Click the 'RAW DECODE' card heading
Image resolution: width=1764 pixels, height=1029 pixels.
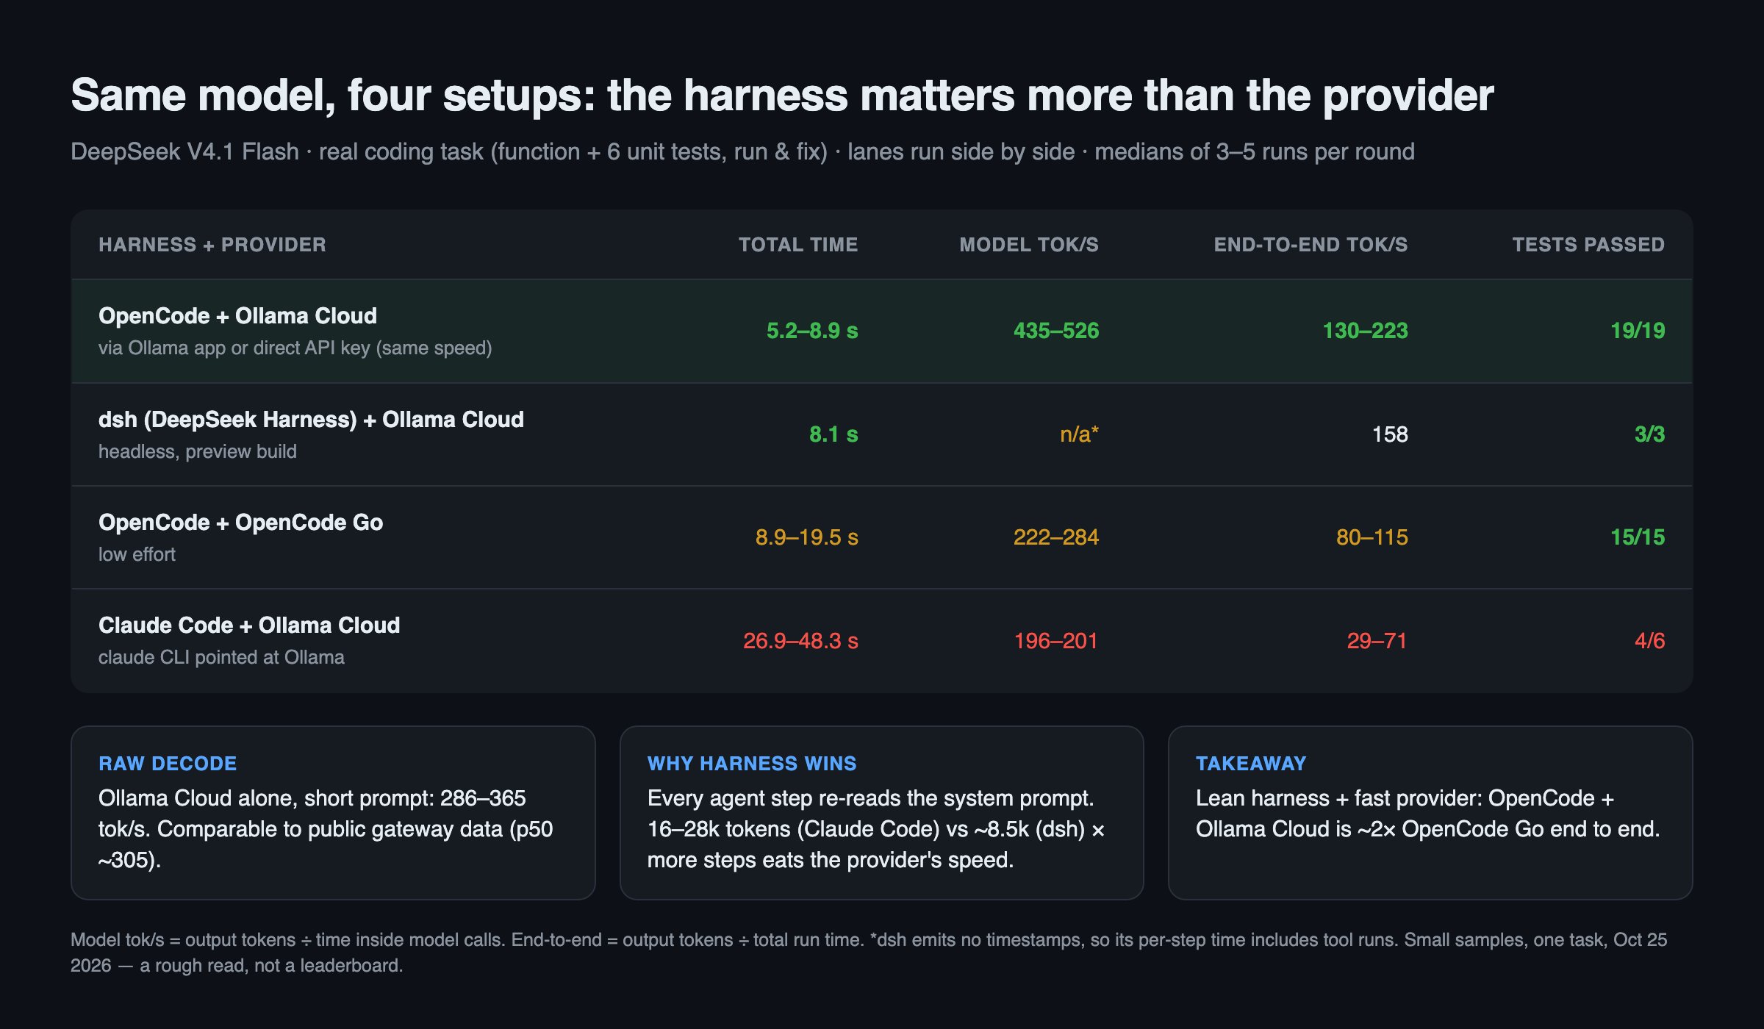[168, 764]
